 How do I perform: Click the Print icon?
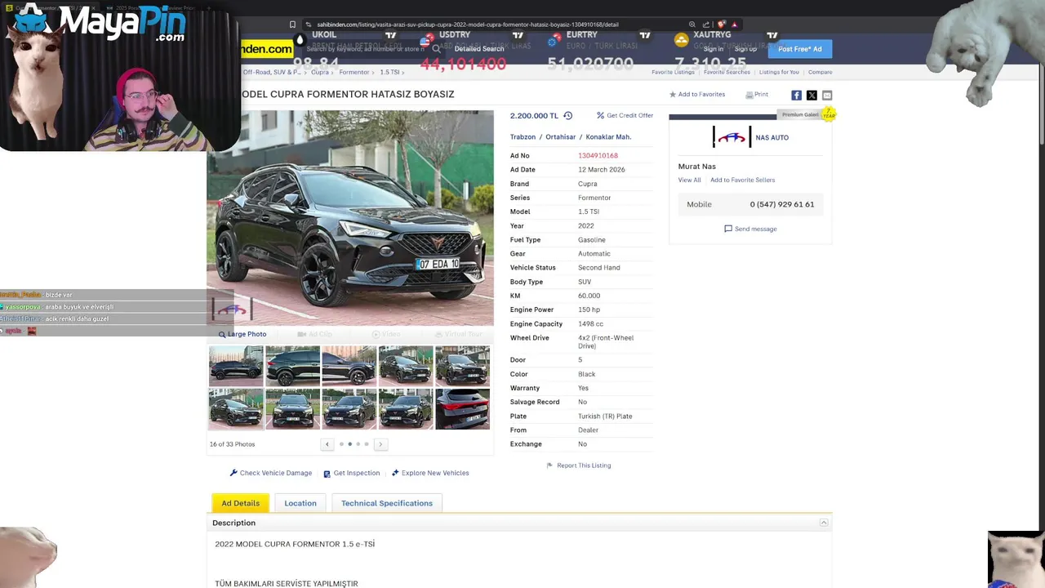pos(757,95)
